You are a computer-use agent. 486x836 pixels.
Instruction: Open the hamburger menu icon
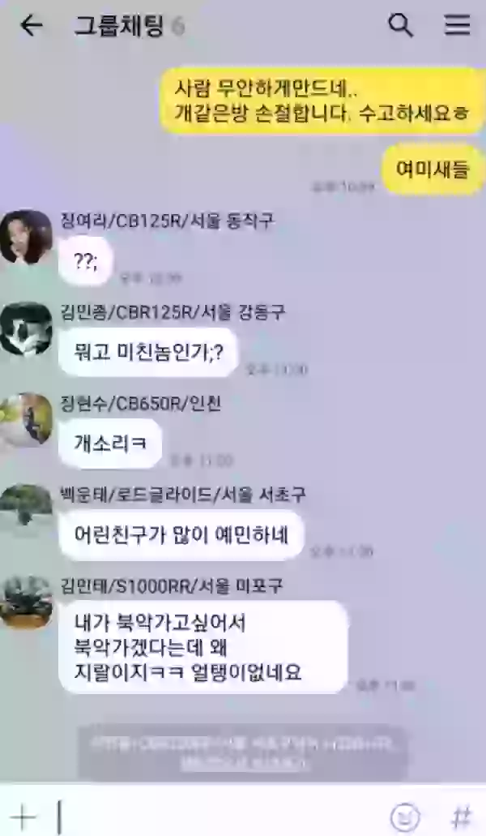[x=458, y=24]
